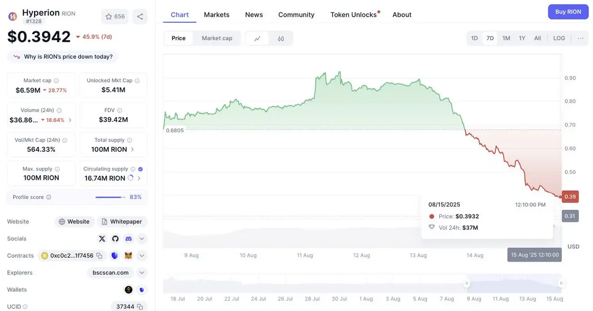Open the bscscan.com explorer link

click(111, 272)
